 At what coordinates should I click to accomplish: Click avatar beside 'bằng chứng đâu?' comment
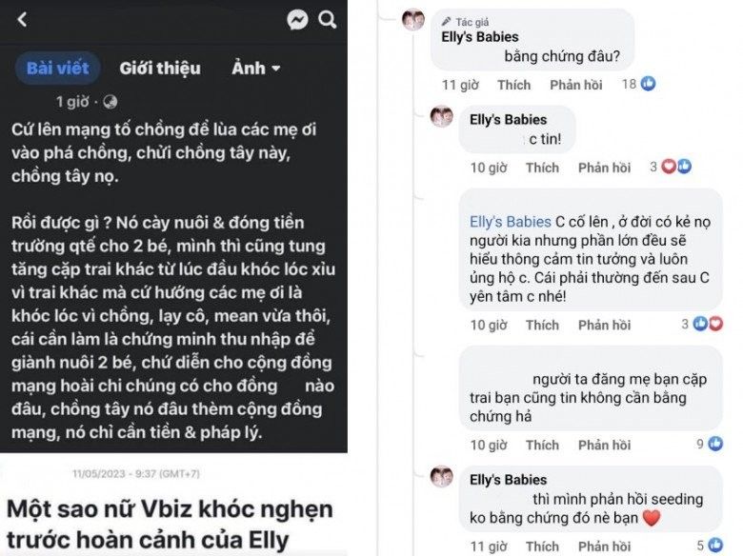(413, 20)
